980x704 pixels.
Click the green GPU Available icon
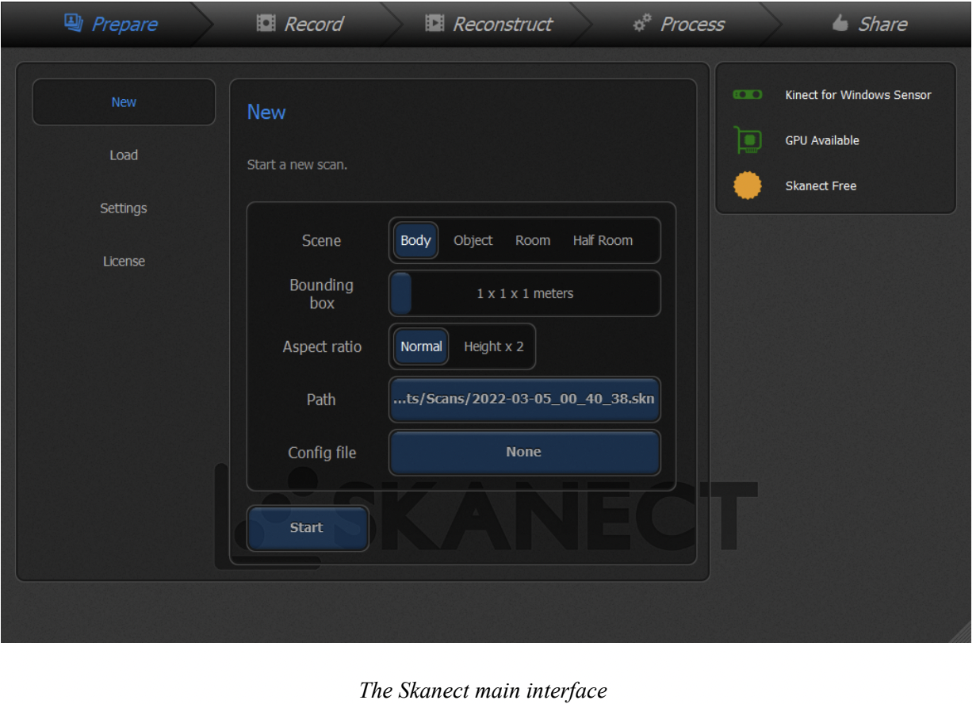pos(747,140)
